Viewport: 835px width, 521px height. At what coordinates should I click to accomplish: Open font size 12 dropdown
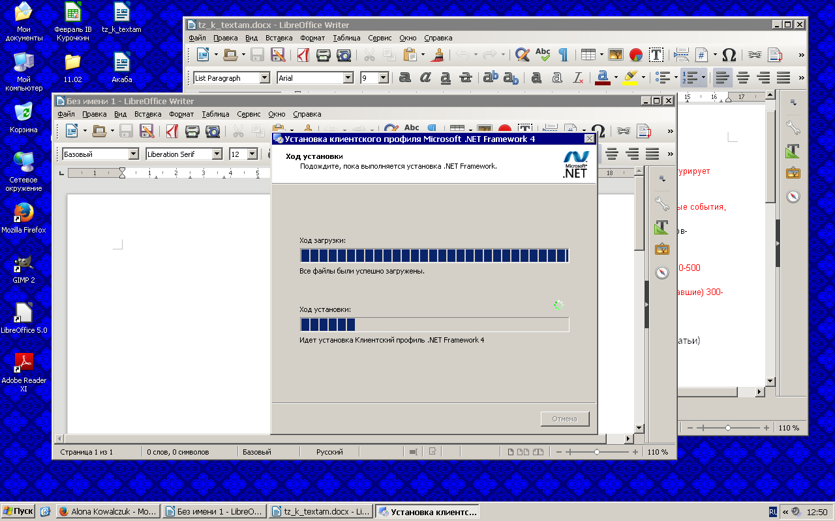click(x=252, y=154)
